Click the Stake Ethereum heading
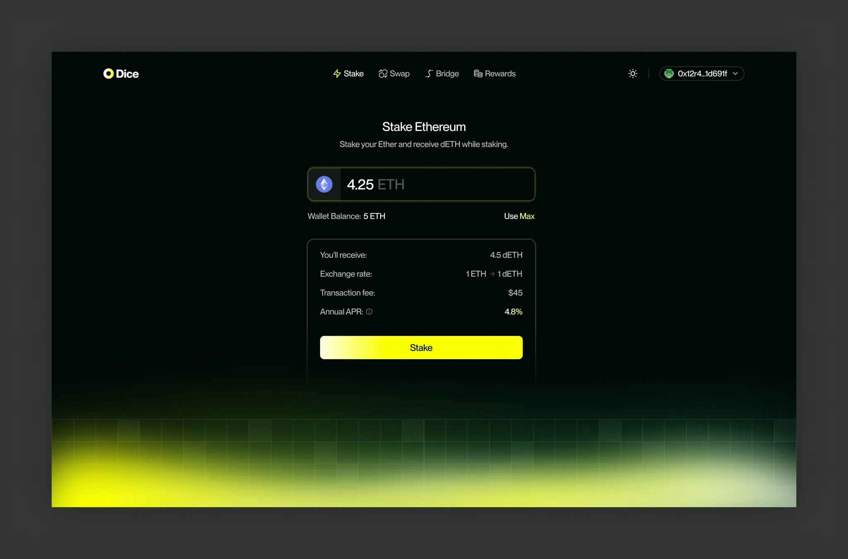Screen dimensions: 848x559 [424, 127]
